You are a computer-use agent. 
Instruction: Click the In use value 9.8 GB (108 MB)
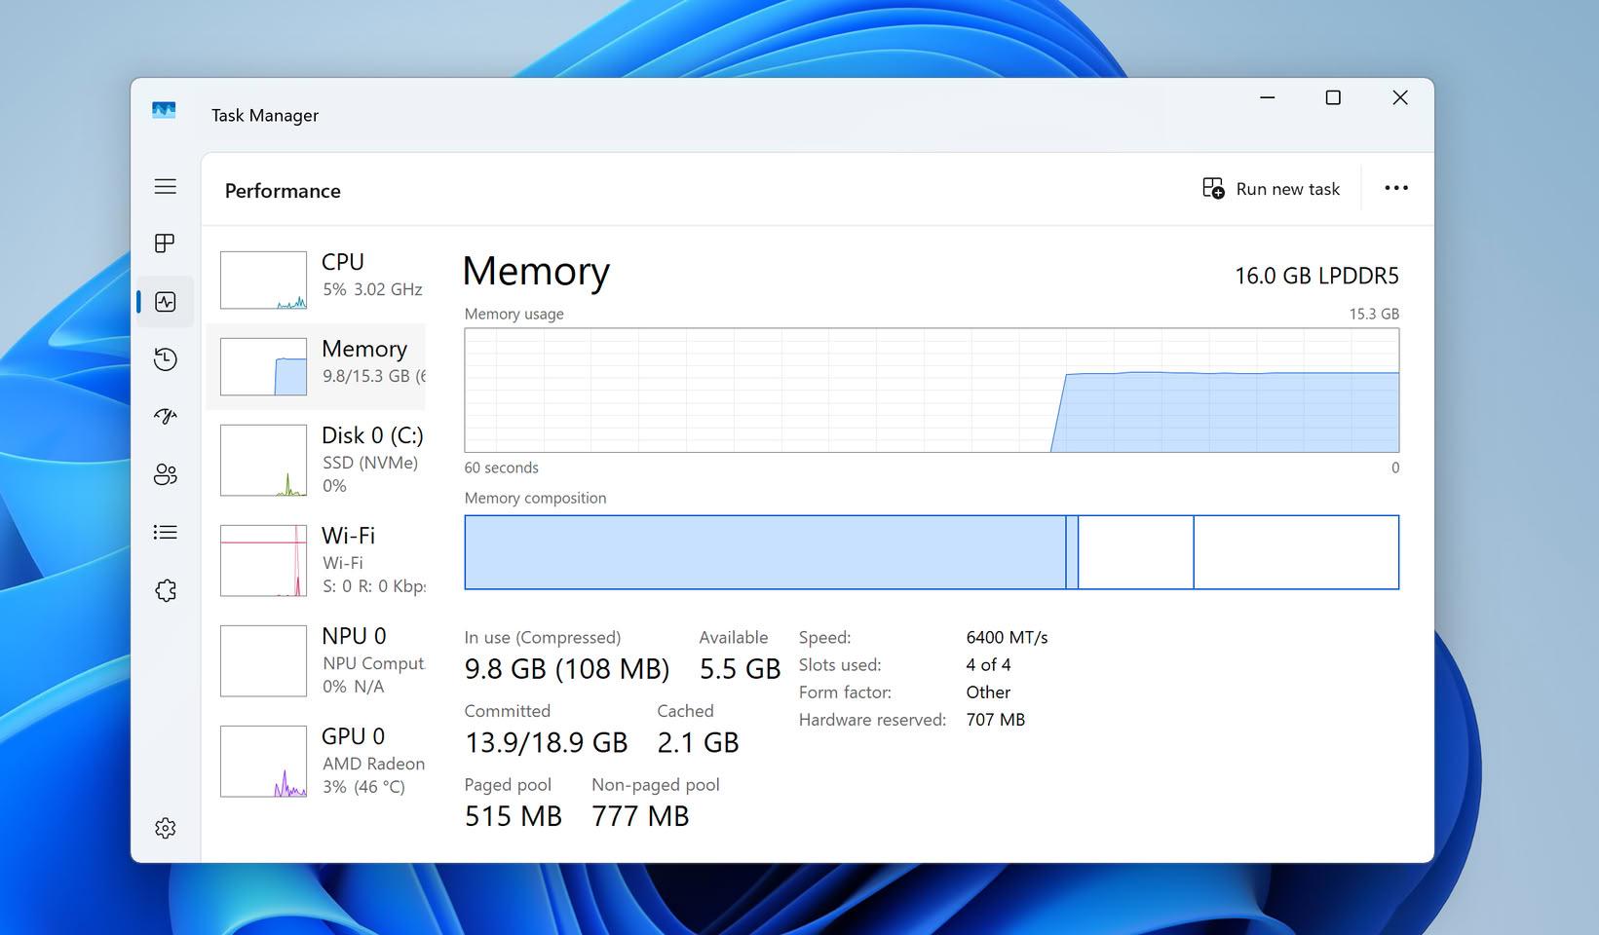pyautogui.click(x=567, y=669)
